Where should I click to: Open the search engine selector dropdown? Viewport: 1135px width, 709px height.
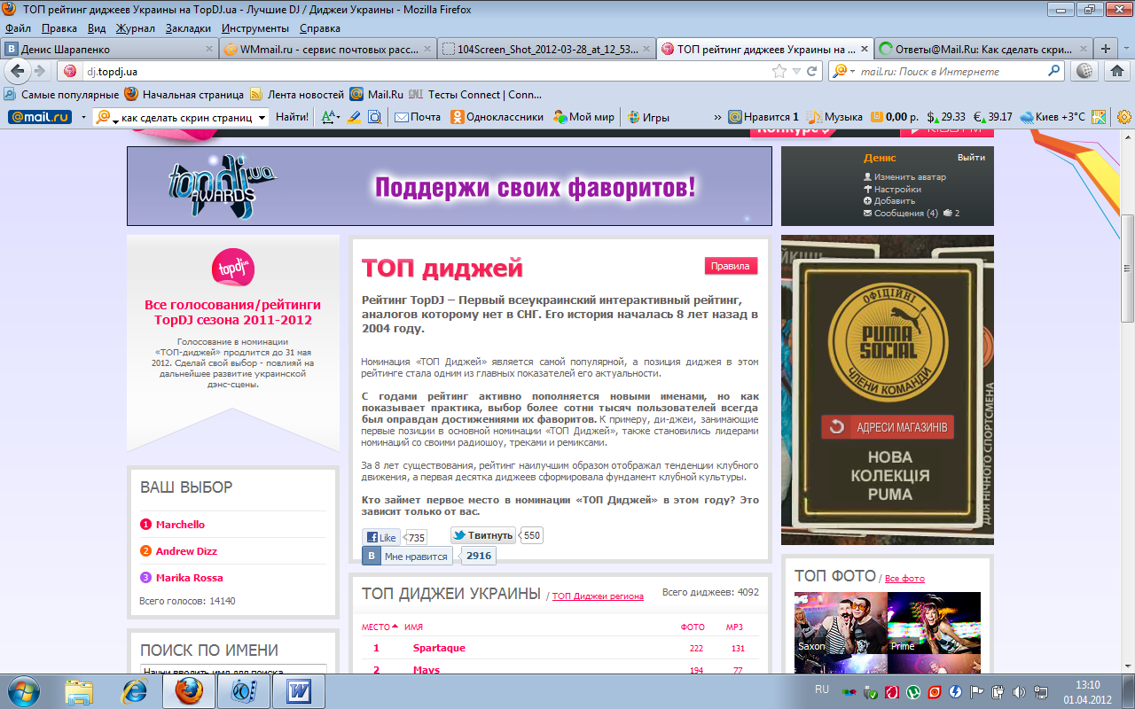[x=842, y=71]
